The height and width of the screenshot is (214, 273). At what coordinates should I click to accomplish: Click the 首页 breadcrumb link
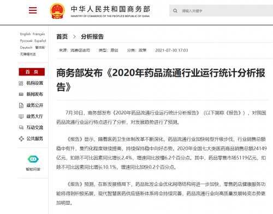[x=62, y=37]
